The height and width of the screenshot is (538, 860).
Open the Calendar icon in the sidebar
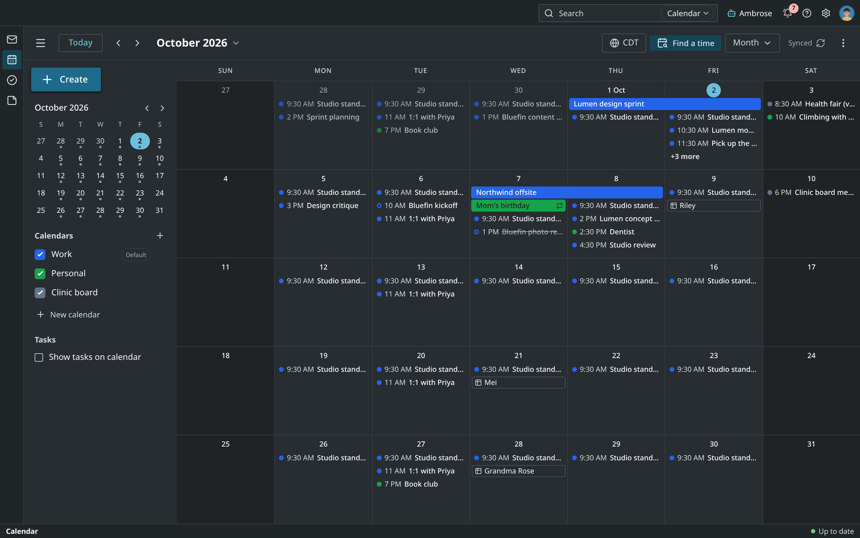pyautogui.click(x=12, y=59)
